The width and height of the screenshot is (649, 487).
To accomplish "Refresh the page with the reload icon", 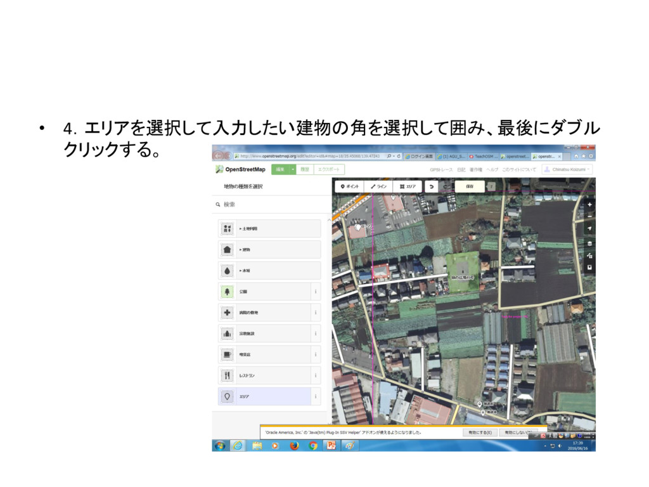I will click(399, 156).
